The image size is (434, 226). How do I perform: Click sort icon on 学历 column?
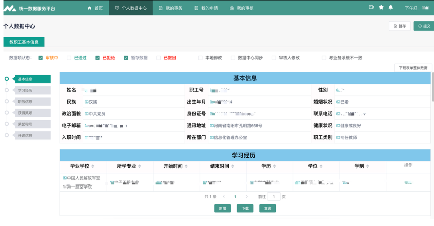click(x=274, y=166)
